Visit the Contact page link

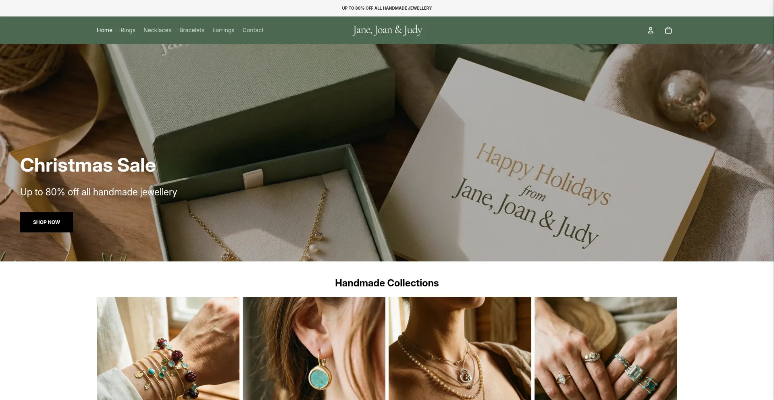(x=253, y=30)
